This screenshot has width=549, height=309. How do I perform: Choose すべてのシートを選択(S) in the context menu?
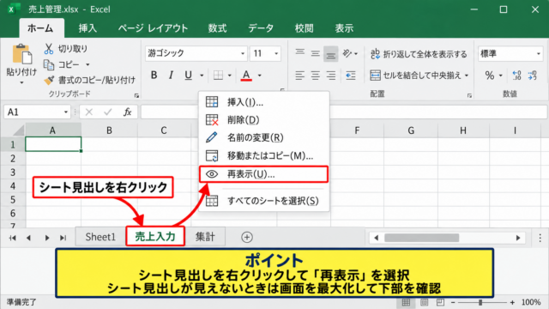[264, 201]
